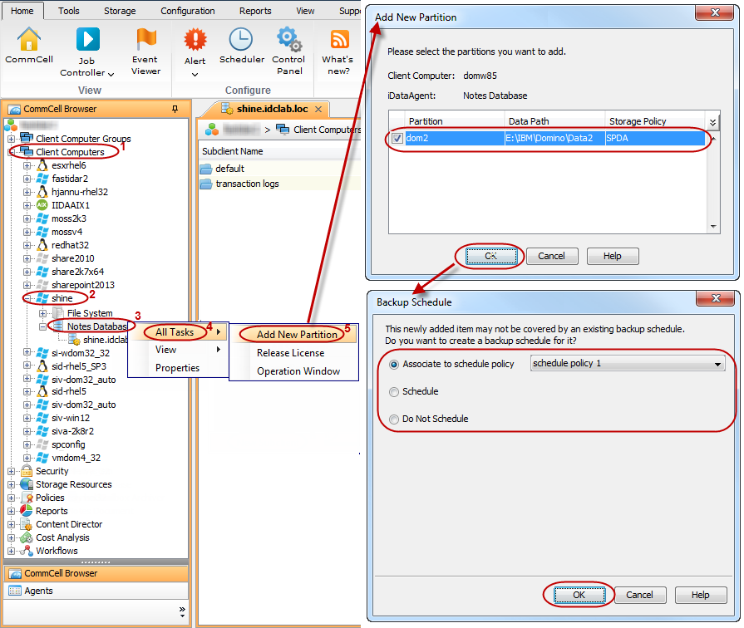
Task: Launch the Event Viewer flag icon
Action: 145,39
